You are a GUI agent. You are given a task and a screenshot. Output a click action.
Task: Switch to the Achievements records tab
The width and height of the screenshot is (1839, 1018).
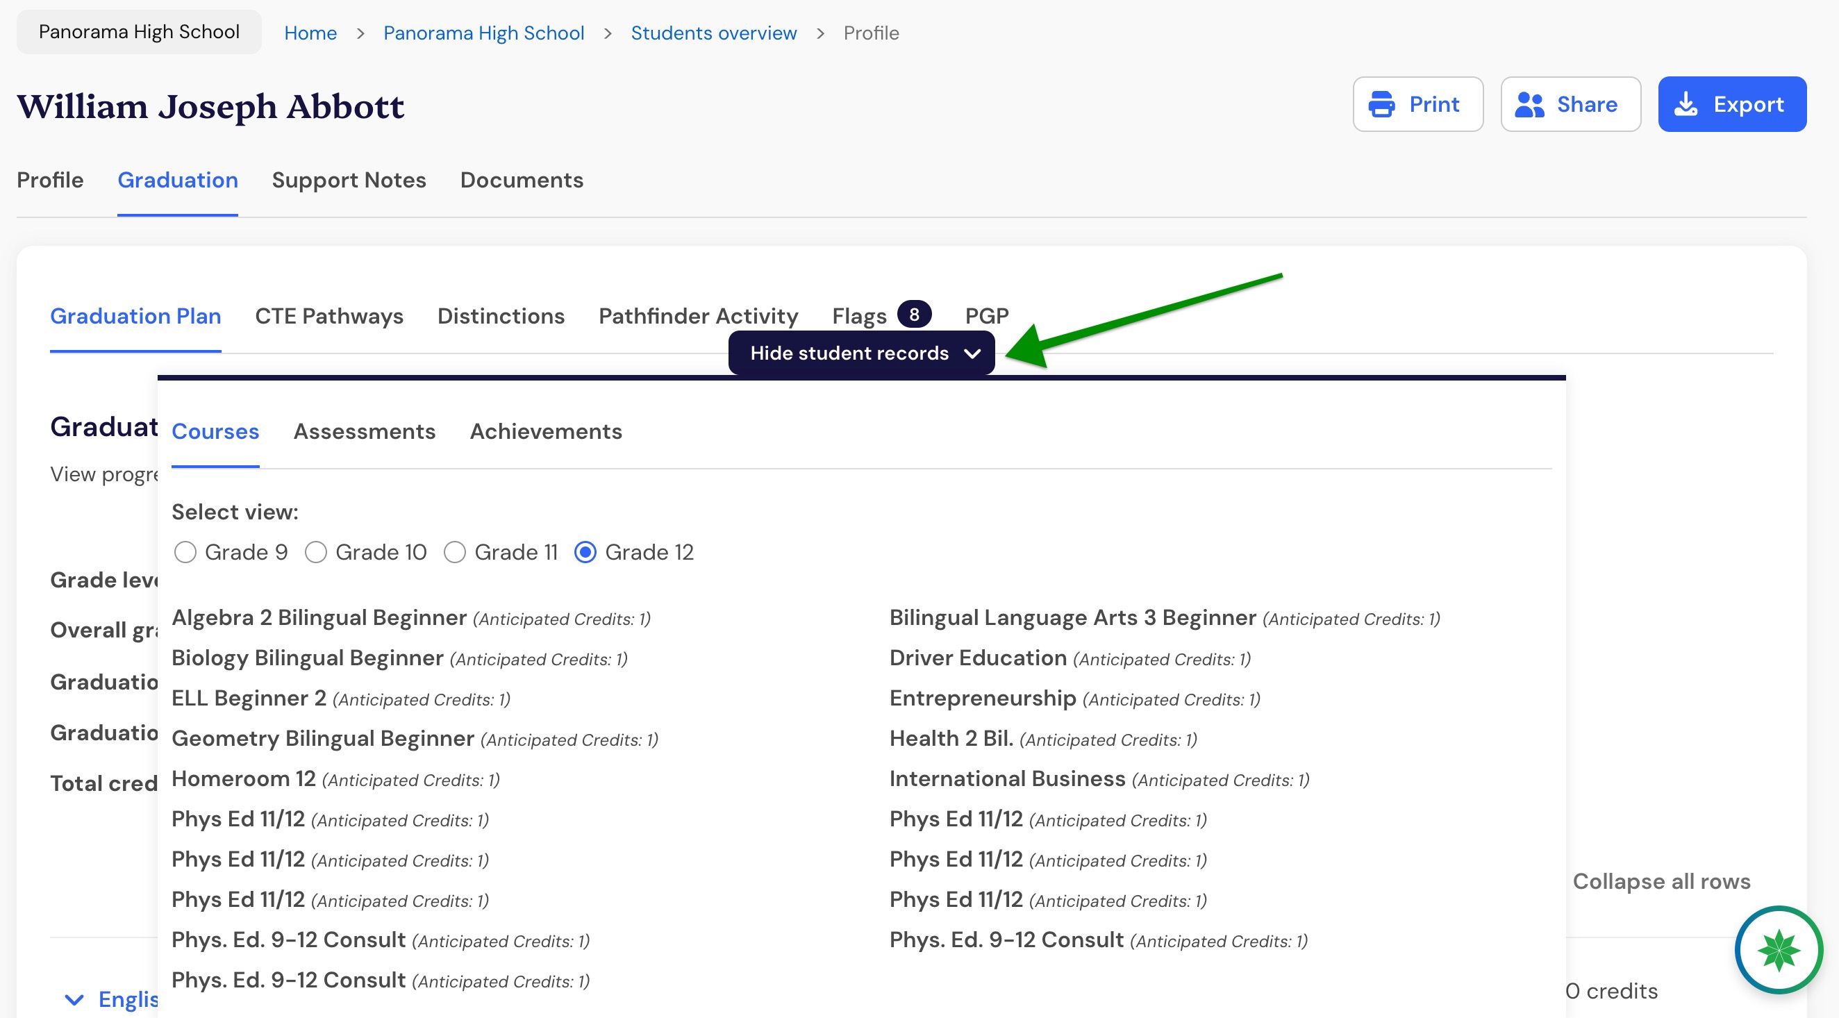(546, 431)
